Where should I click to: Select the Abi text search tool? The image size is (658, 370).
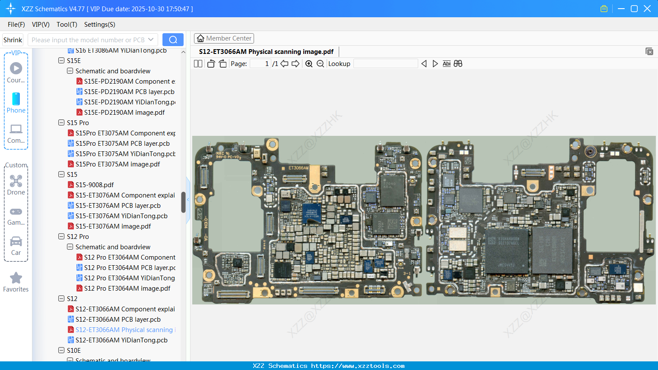(446, 63)
